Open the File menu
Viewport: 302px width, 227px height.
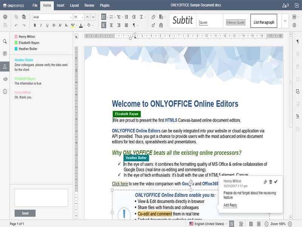tap(34, 5)
